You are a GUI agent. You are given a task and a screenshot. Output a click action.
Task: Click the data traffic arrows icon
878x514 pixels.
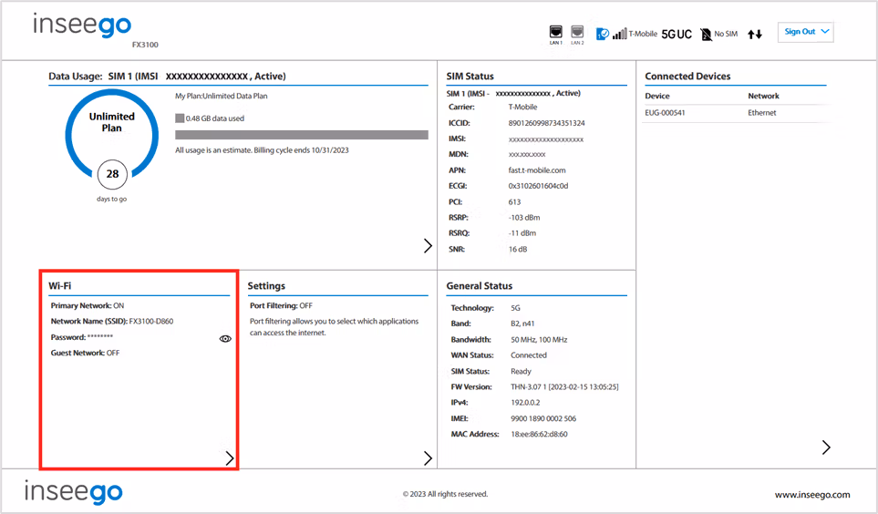tap(755, 34)
